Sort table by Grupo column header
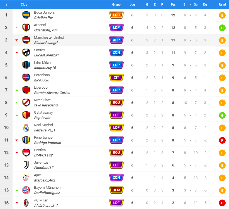Screen dimensions: 229x209 point(116,4)
